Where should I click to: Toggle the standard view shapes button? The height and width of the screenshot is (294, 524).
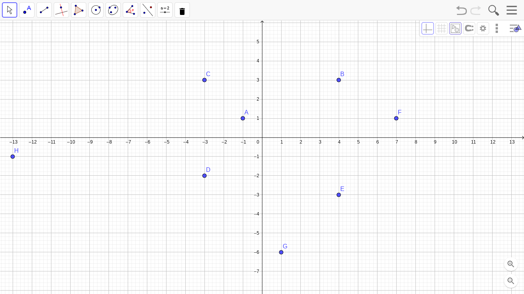(x=455, y=28)
